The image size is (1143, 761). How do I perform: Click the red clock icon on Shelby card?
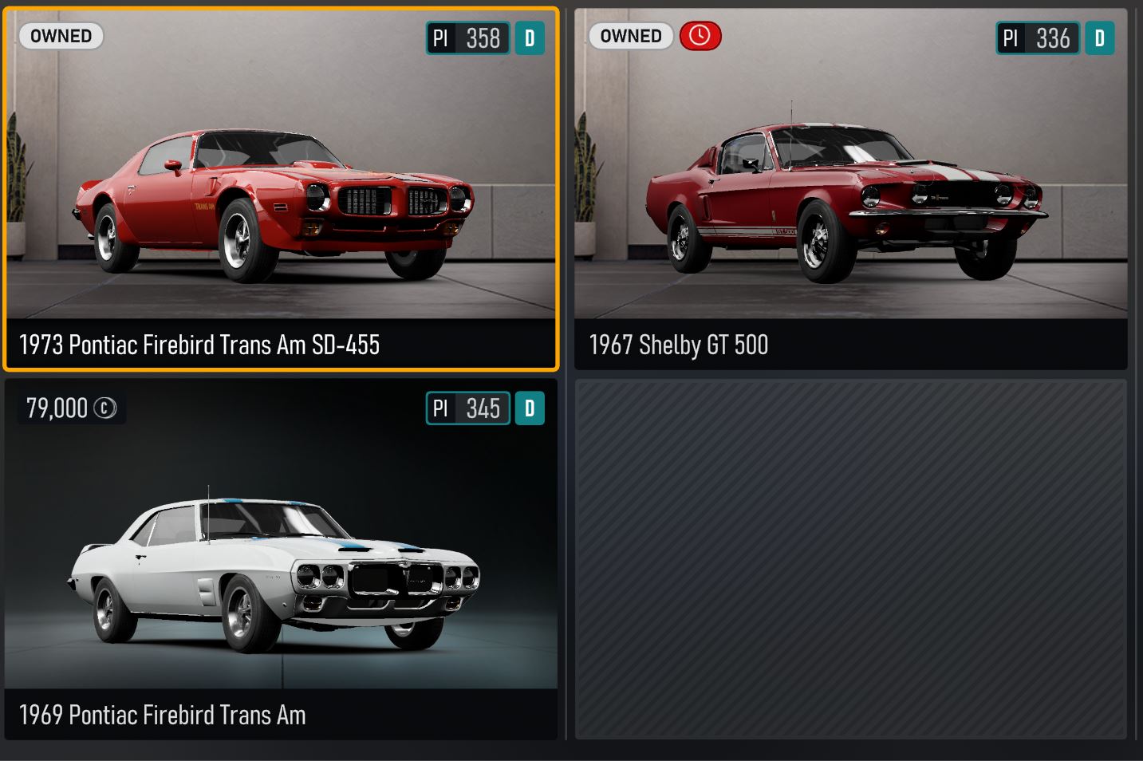(x=700, y=36)
